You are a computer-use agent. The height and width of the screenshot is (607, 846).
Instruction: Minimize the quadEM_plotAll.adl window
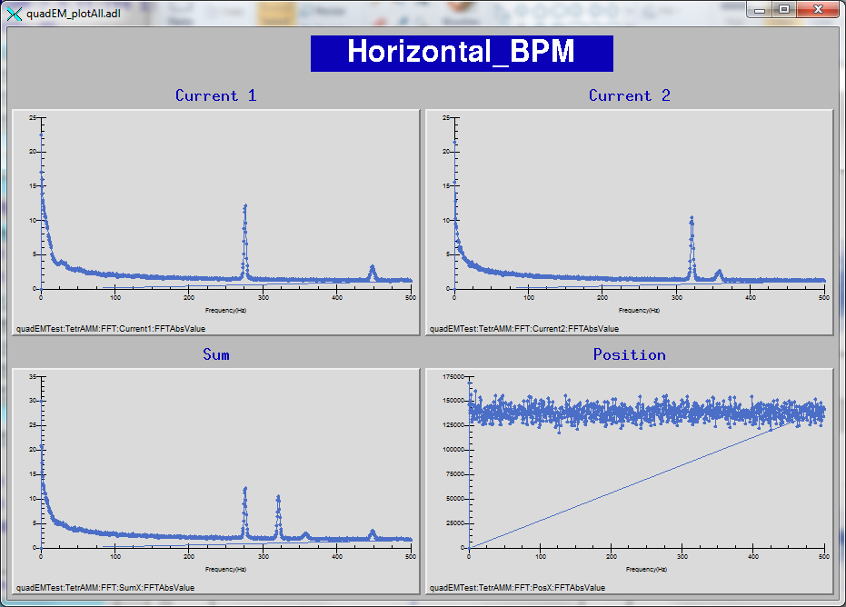click(x=761, y=9)
